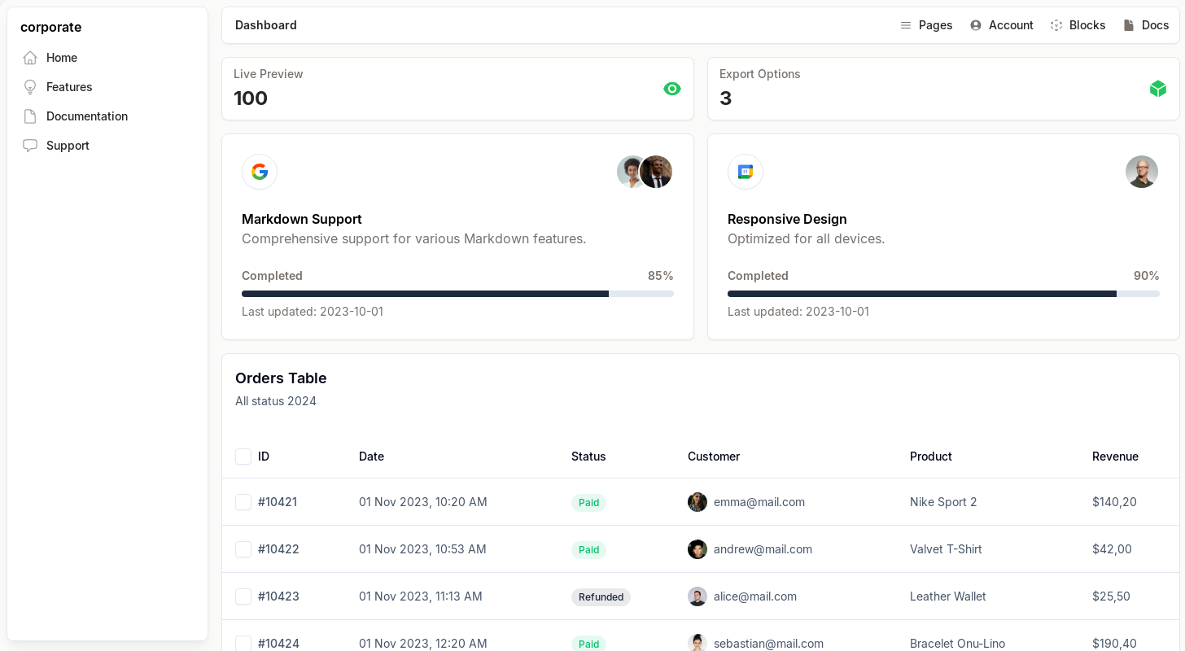Open the Account menu
Image resolution: width=1185 pixels, height=651 pixels.
[x=1001, y=25]
